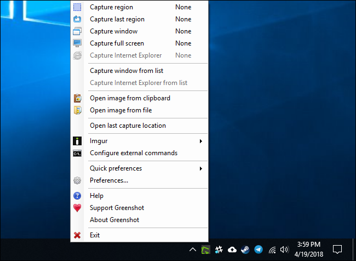Screen dimensions: 356x261
Task: Expand the Quick preferences submenu
Action: pos(140,168)
